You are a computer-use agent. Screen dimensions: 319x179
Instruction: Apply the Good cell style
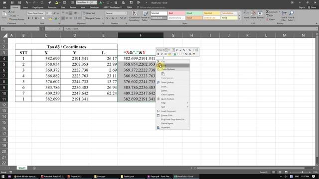click(194, 13)
